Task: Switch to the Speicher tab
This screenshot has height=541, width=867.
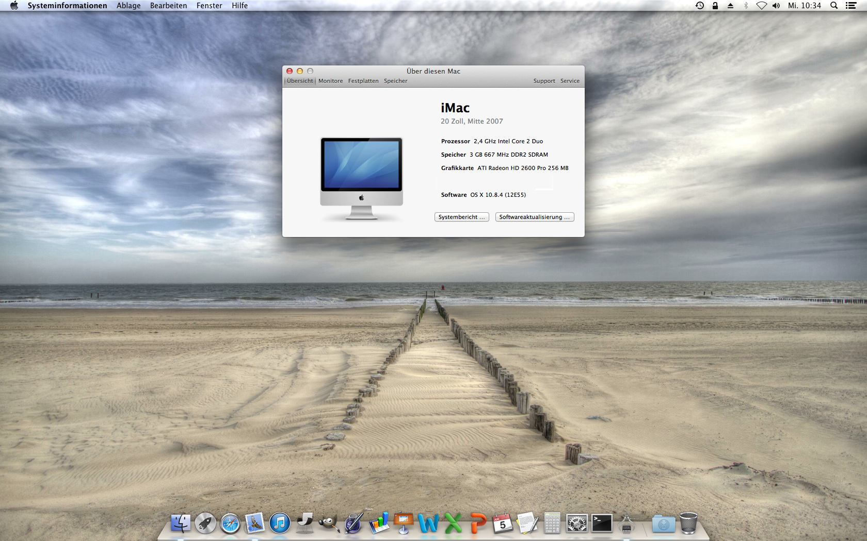Action: [396, 81]
